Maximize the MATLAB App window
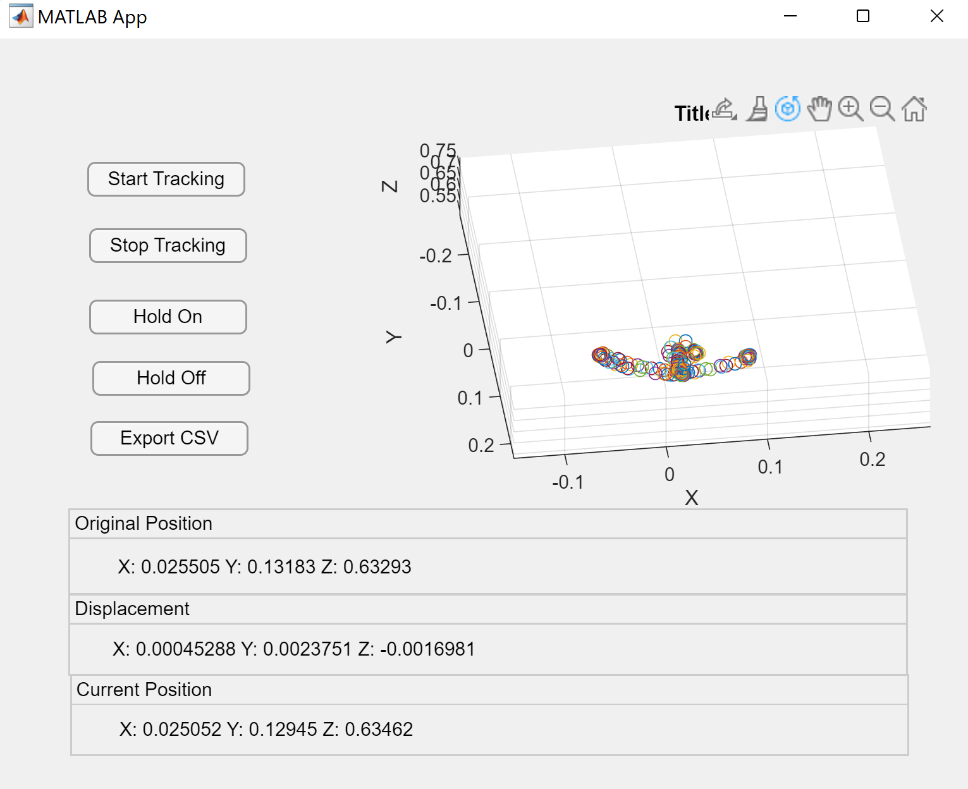Image resolution: width=968 pixels, height=789 pixels. 863,16
